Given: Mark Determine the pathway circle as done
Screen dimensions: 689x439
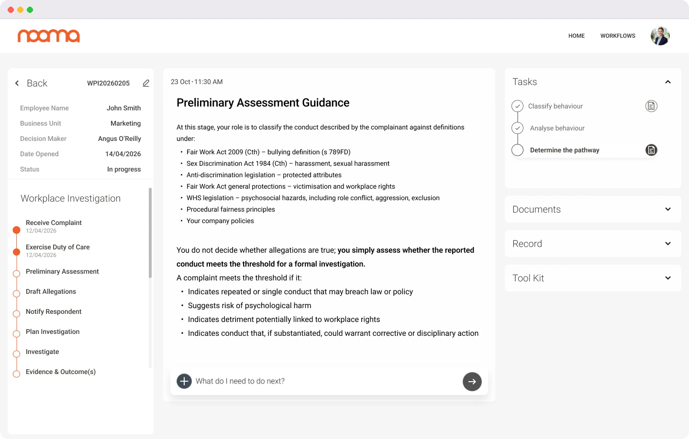Looking at the screenshot, I should (x=517, y=150).
